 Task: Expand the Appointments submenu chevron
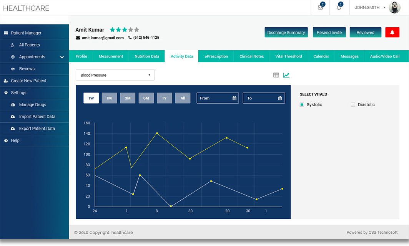tap(62, 57)
